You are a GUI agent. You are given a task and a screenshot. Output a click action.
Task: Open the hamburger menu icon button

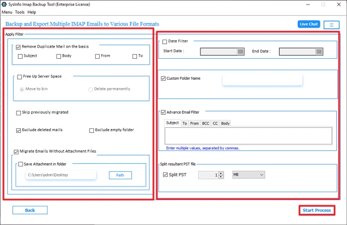click(x=331, y=25)
